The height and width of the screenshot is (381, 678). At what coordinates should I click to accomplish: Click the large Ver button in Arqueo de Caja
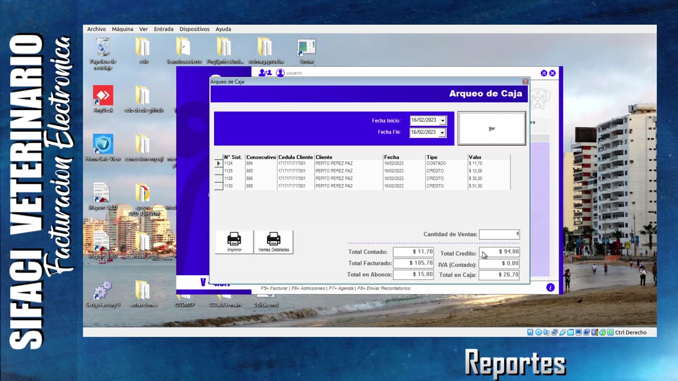pos(492,128)
